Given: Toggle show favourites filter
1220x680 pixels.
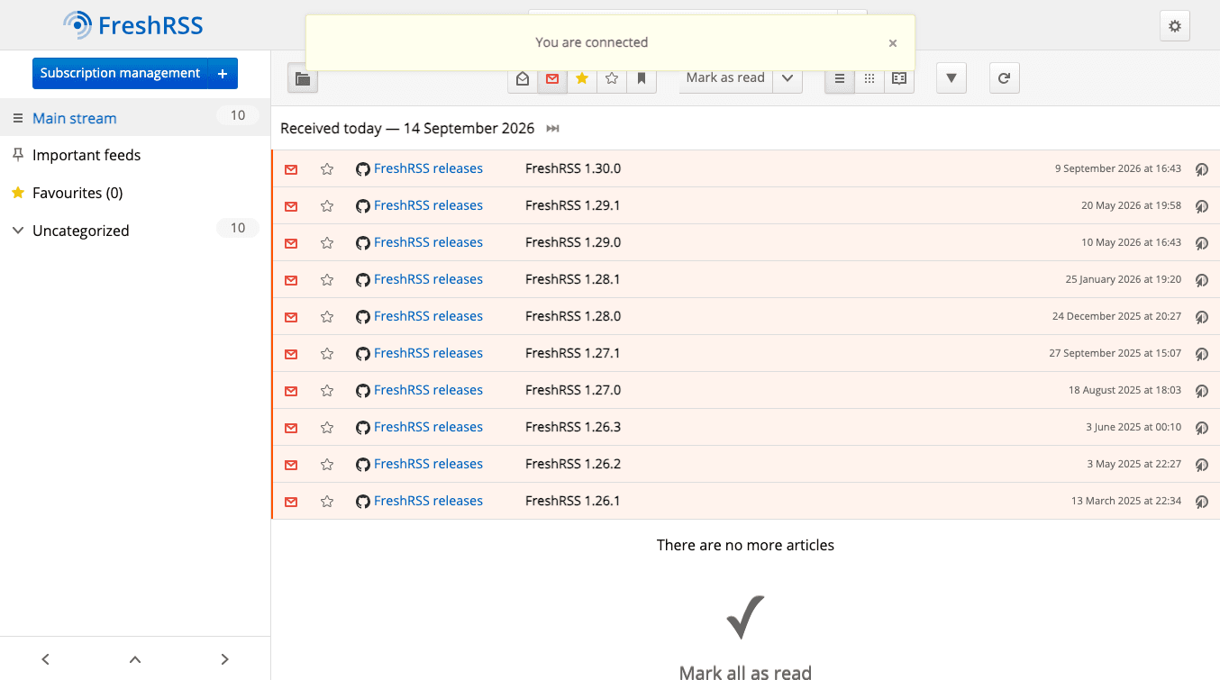Looking at the screenshot, I should pos(582,78).
